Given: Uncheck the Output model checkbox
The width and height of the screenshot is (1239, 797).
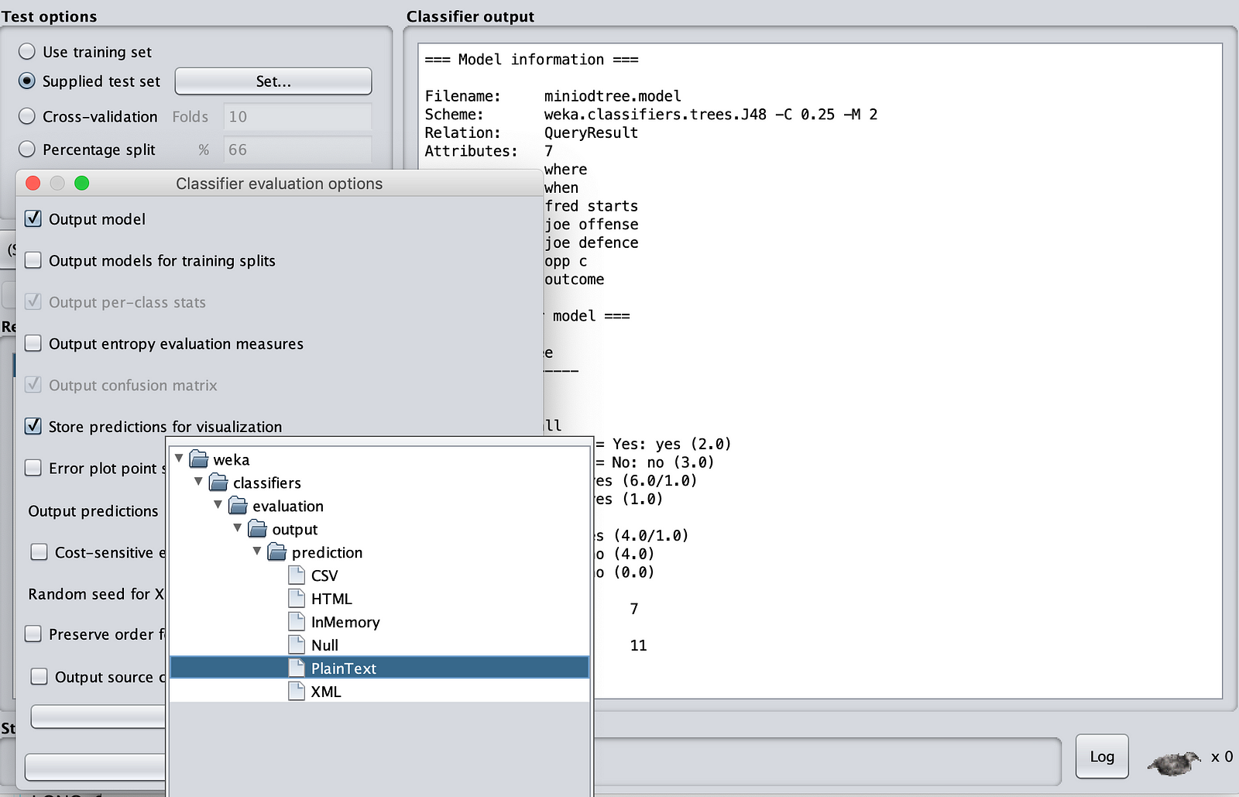Looking at the screenshot, I should (x=33, y=219).
